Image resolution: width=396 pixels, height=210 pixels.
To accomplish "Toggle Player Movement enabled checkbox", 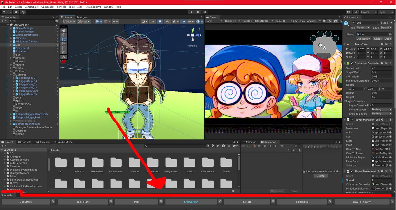I will (x=352, y=171).
